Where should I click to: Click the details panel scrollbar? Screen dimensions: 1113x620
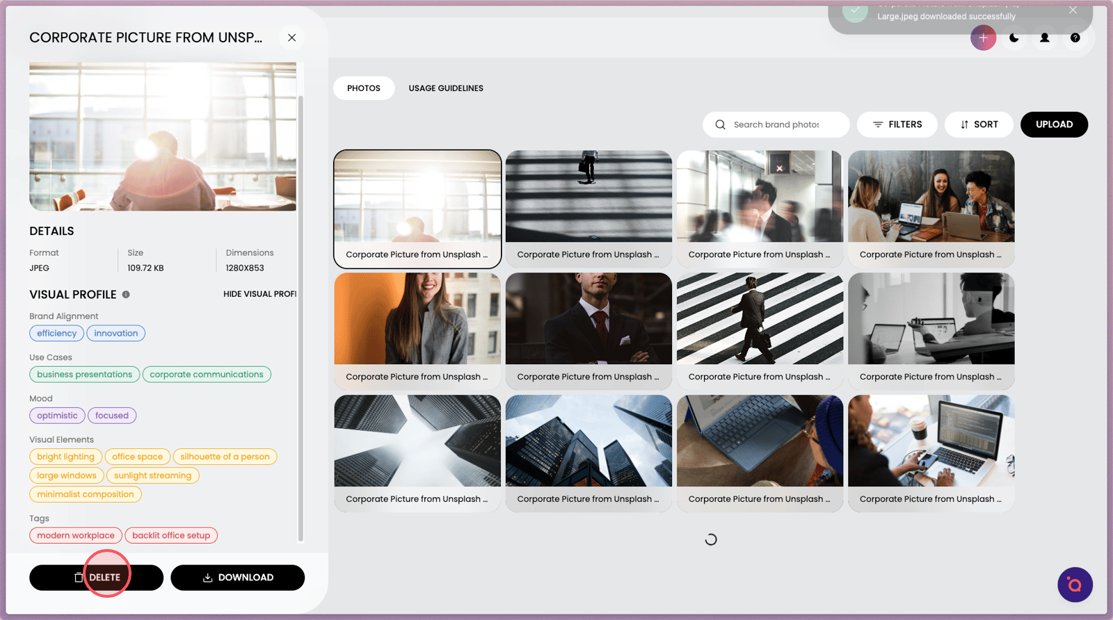[x=301, y=313]
